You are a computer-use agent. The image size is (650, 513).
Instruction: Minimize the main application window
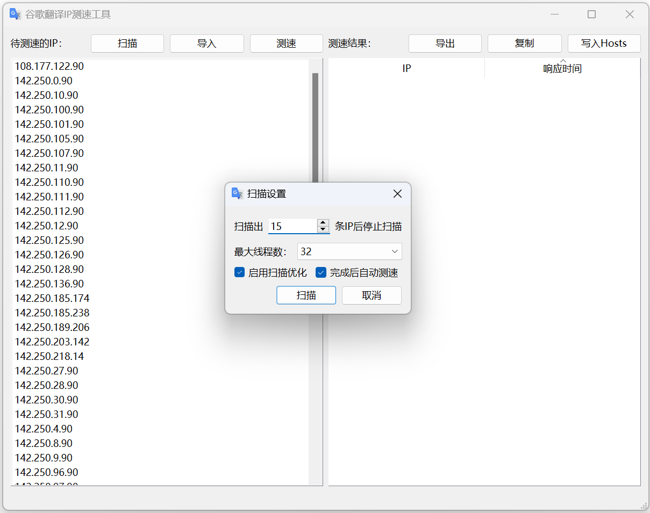pyautogui.click(x=554, y=15)
